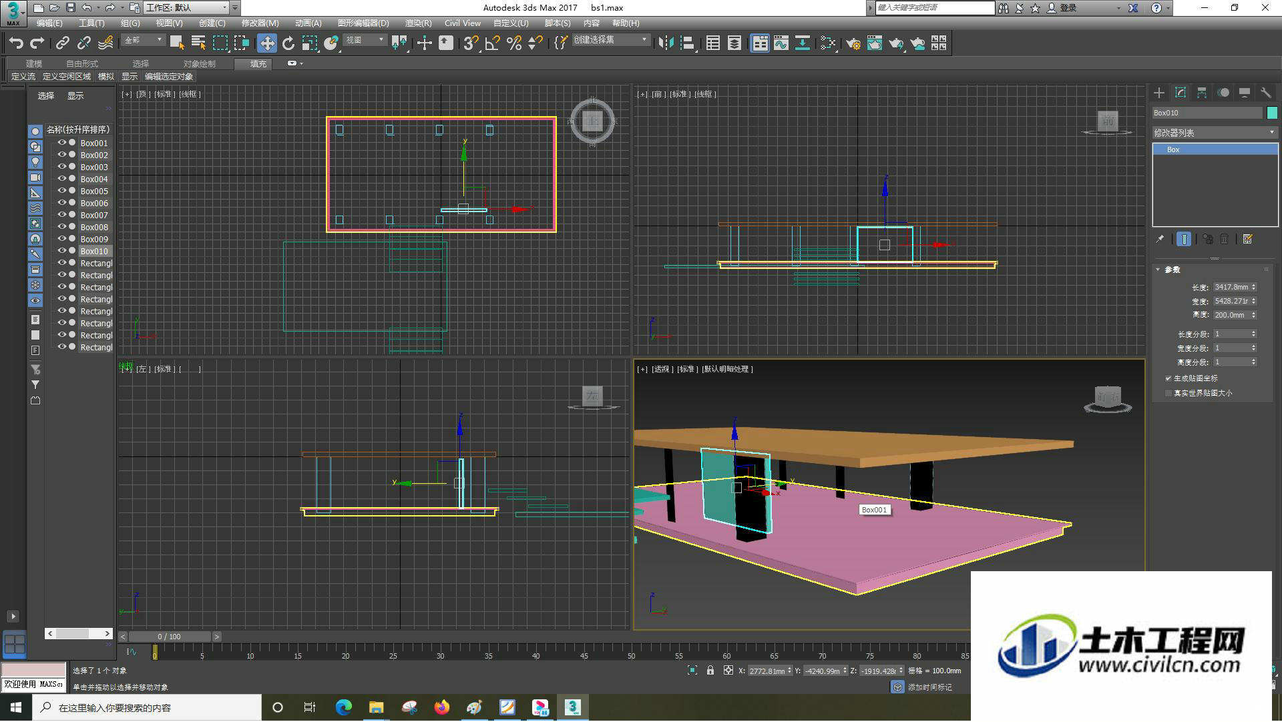Activate the Select Object tool

[177, 43]
